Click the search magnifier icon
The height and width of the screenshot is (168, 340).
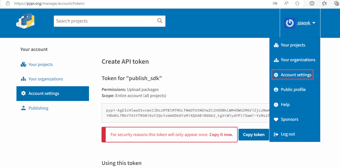(x=160, y=21)
